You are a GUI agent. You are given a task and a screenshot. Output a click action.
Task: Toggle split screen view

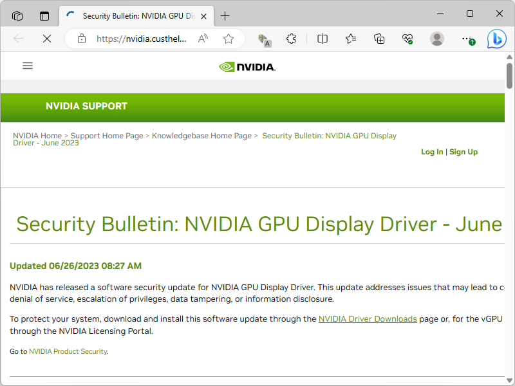coord(323,39)
